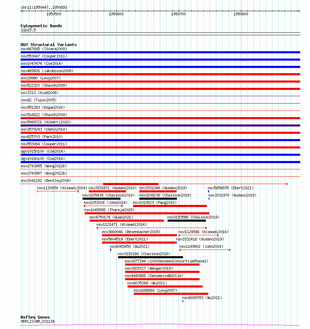Open nsv1121471 (Alsmadi2014) variant
310x329 pixels.
122,224
